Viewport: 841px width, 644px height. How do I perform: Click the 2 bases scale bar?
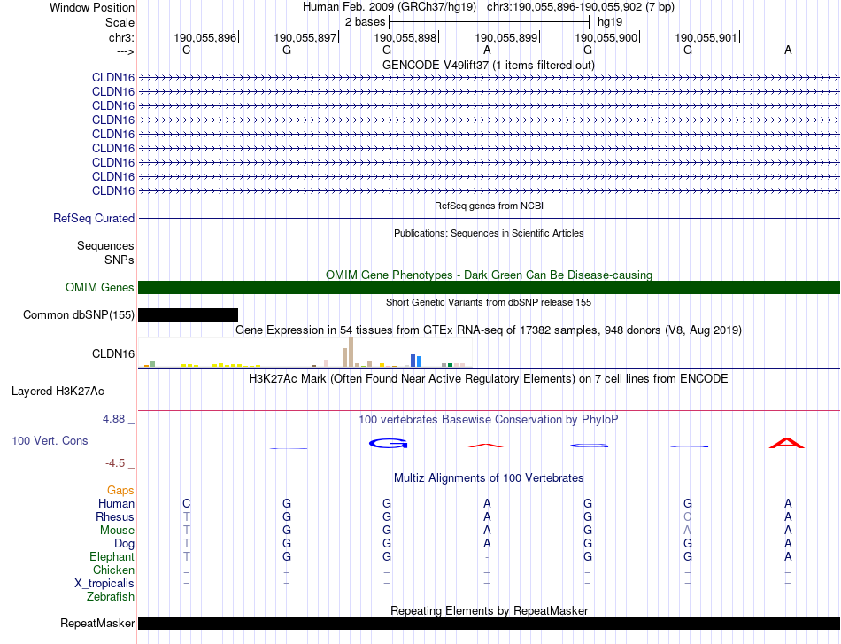[489, 20]
